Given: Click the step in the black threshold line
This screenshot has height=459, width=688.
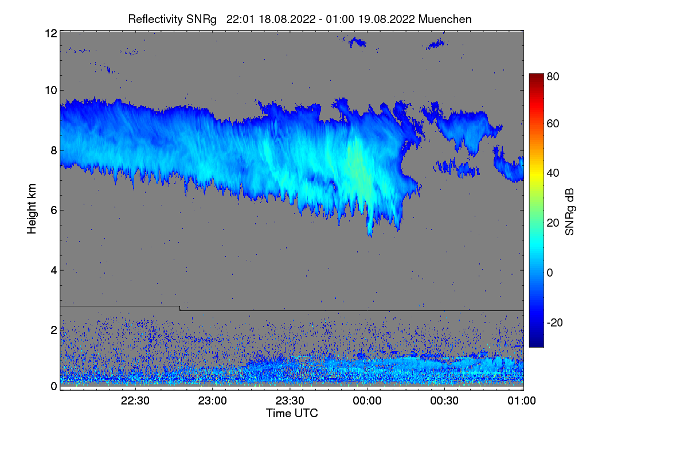Looking at the screenshot, I should click(x=180, y=308).
